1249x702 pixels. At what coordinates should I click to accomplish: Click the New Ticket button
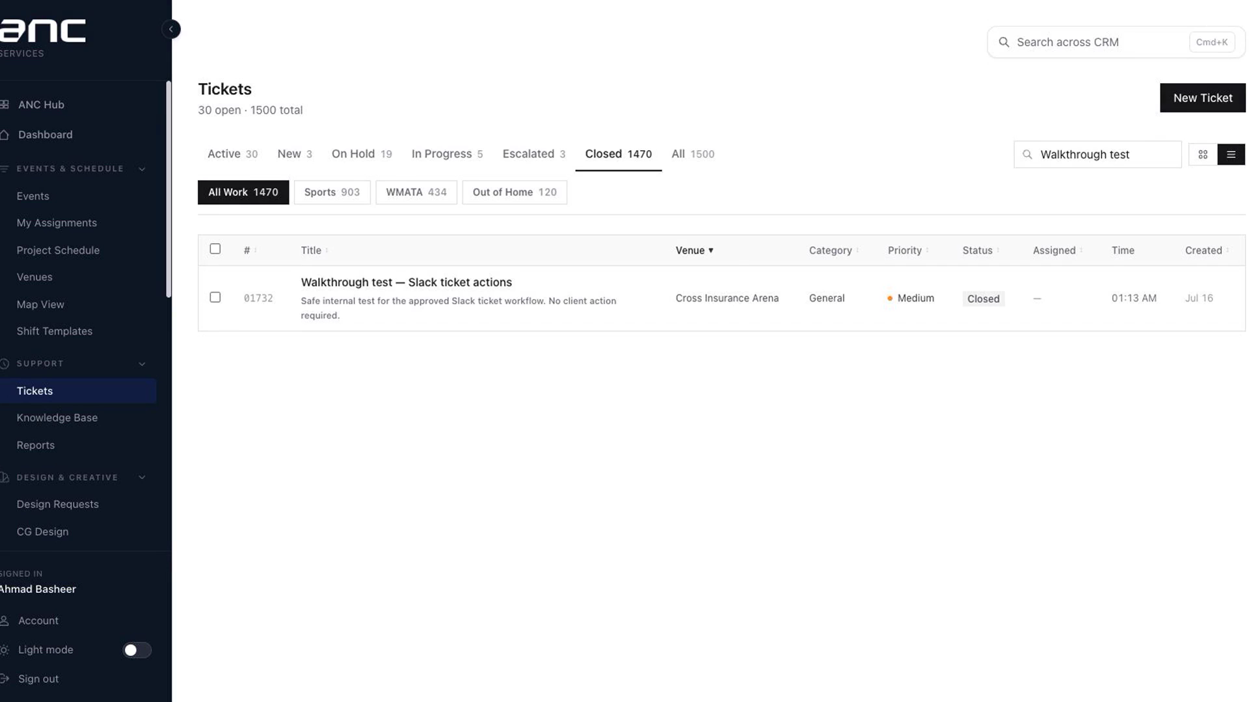(x=1202, y=98)
